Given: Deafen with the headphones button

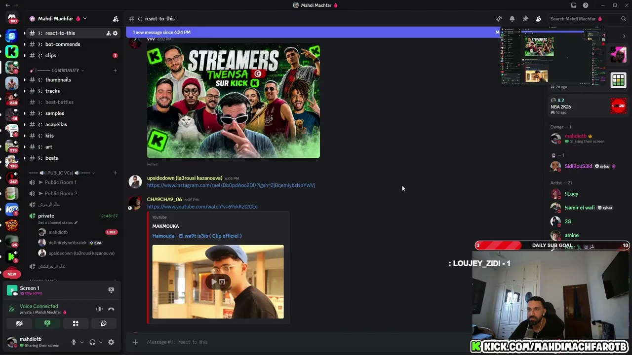Looking at the screenshot, I should coord(92,342).
